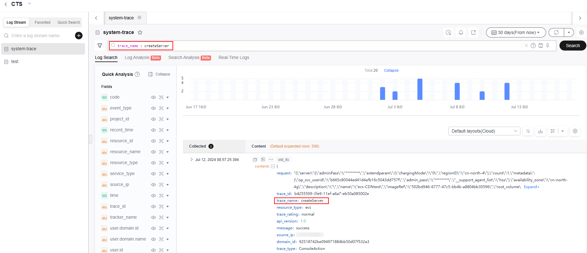Collapse the content JSON block
This screenshot has width=587, height=253.
[273, 166]
